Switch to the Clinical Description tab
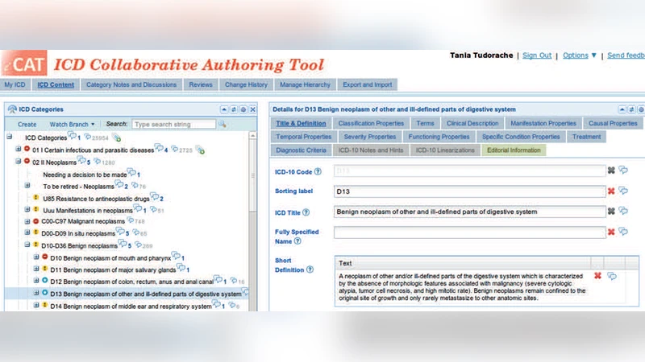Viewport: 645px width, 362px height. click(x=472, y=124)
